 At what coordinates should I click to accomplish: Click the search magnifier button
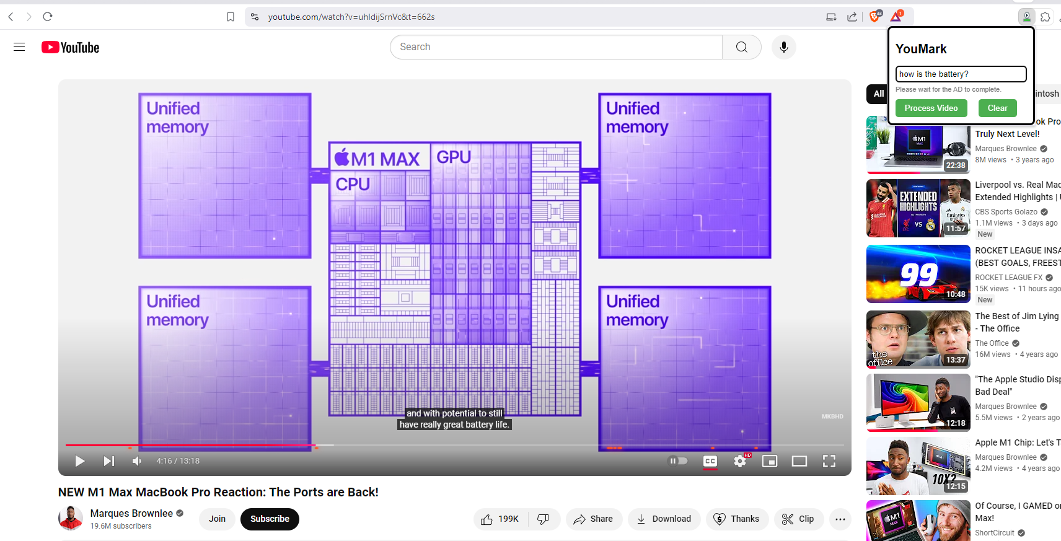pyautogui.click(x=741, y=47)
